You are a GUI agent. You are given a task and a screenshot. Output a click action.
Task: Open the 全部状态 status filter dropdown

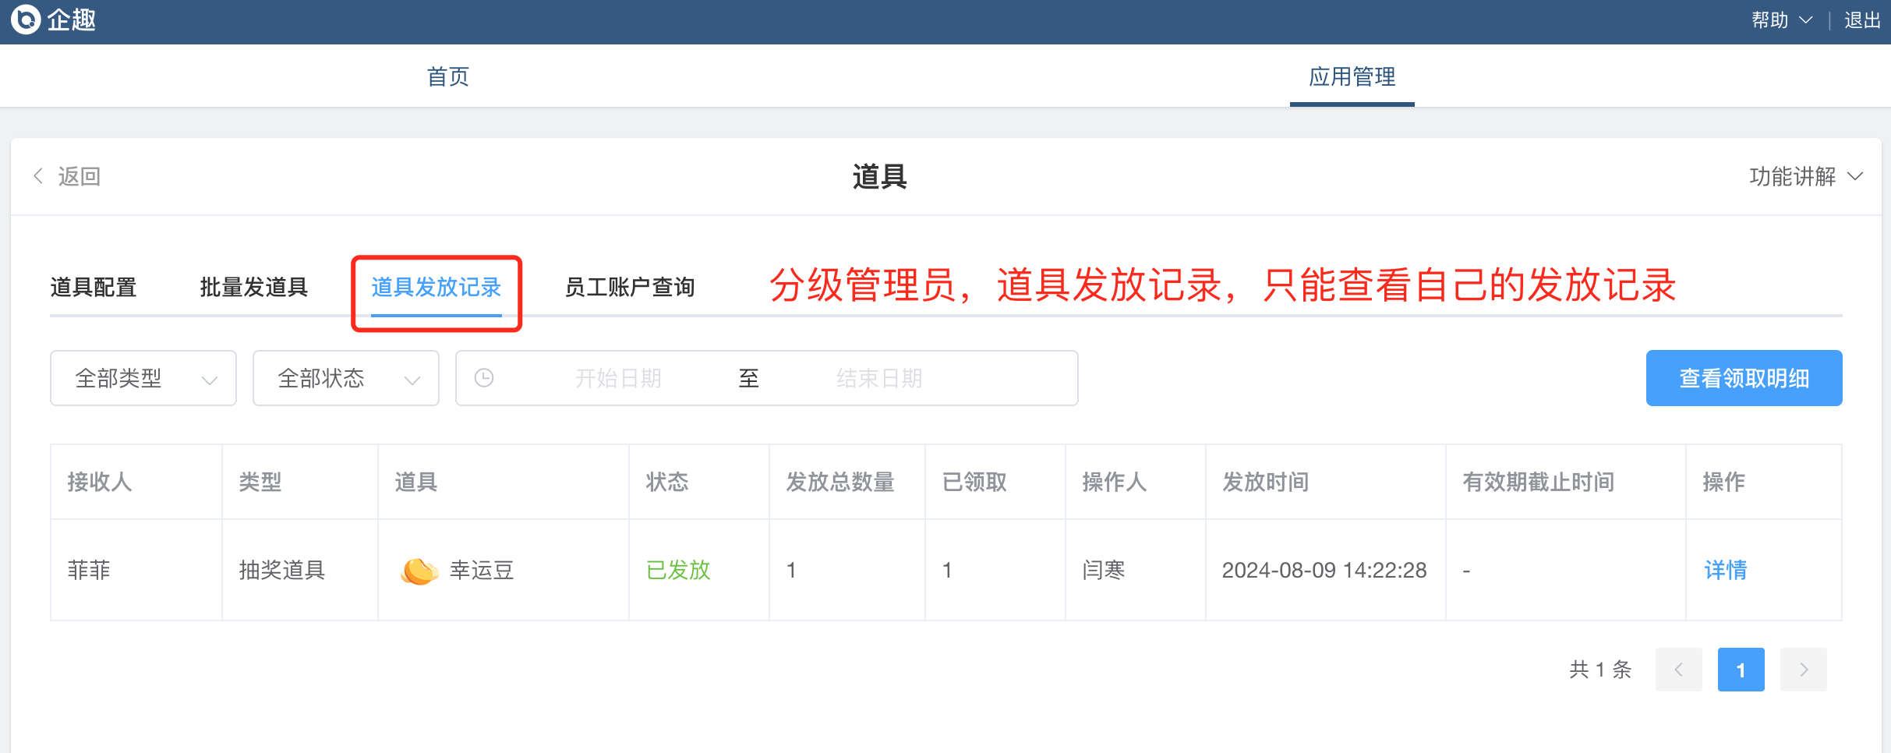tap(346, 378)
